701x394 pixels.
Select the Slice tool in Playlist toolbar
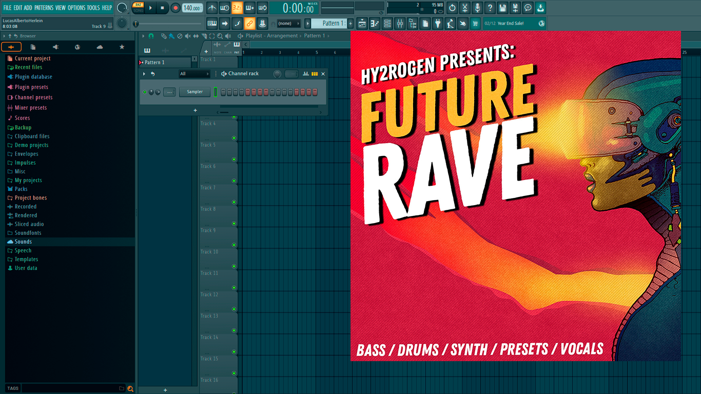[204, 36]
